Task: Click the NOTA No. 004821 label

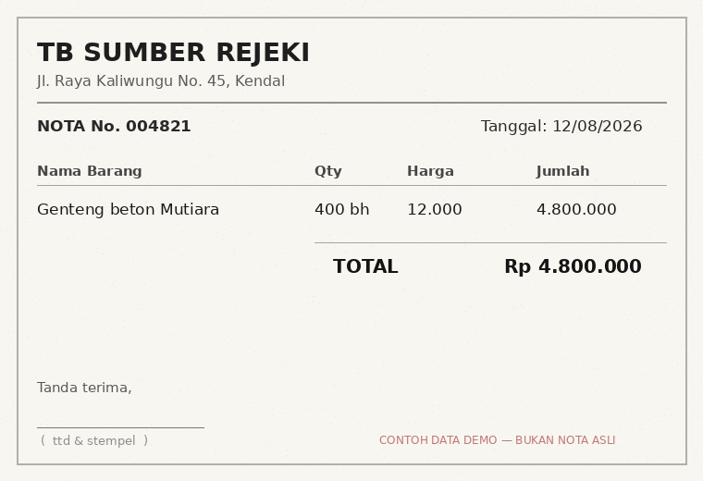Action: tap(114, 126)
